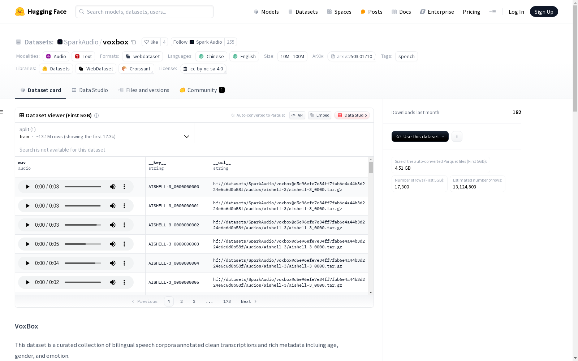
Task: Jump to page 173 of the viewer
Action: click(227, 301)
